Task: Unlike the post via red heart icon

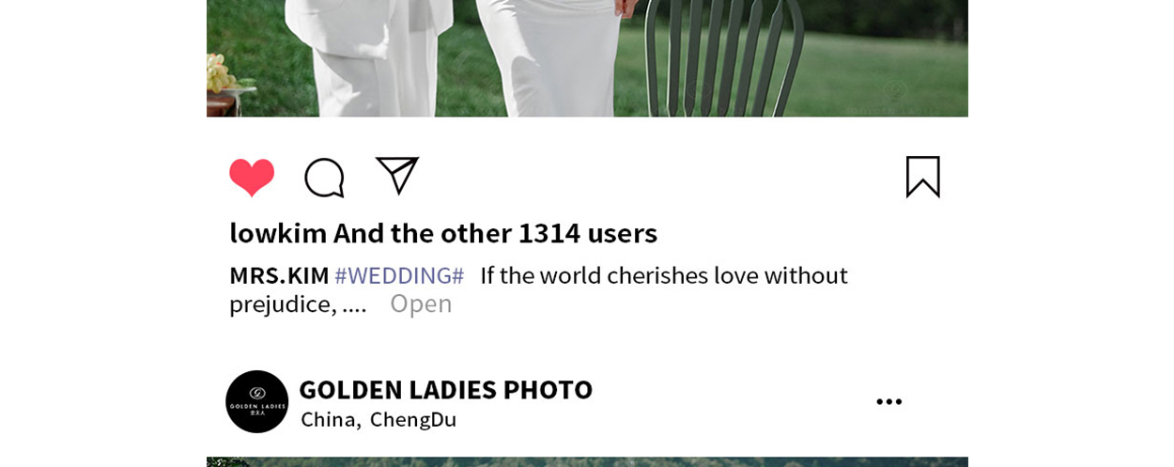Action: (x=252, y=177)
